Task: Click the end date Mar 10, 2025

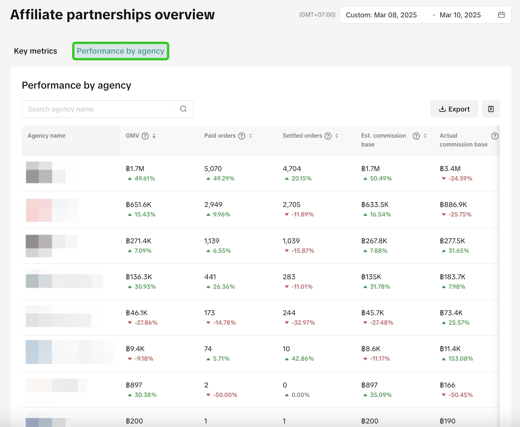Action: click(460, 15)
